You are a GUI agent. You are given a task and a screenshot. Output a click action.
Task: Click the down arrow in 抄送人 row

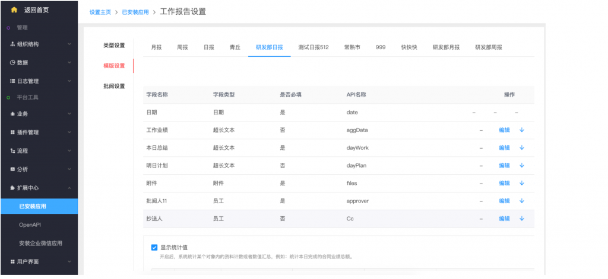click(x=521, y=219)
